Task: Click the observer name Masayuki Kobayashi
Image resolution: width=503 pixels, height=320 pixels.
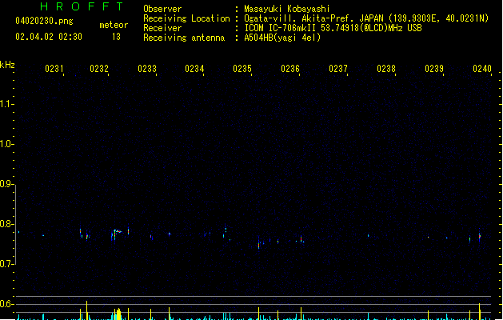Action: click(287, 9)
